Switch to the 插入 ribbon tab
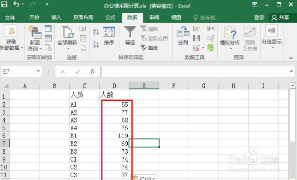The width and height of the screenshot is (297, 180). (x=56, y=17)
